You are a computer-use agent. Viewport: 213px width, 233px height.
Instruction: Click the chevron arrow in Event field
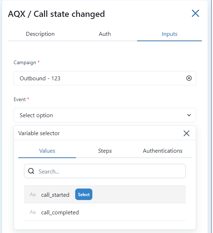pos(189,115)
